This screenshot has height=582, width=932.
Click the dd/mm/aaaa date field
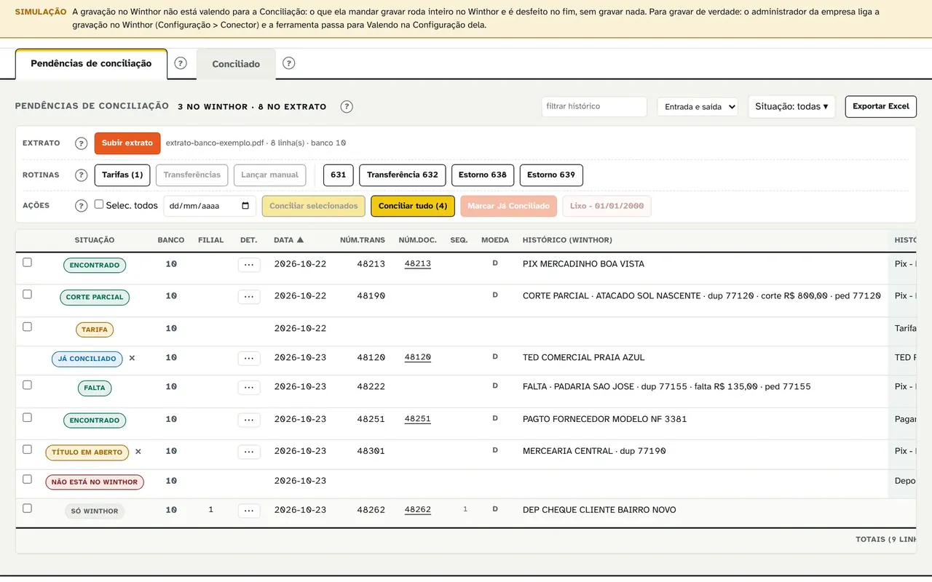click(210, 206)
